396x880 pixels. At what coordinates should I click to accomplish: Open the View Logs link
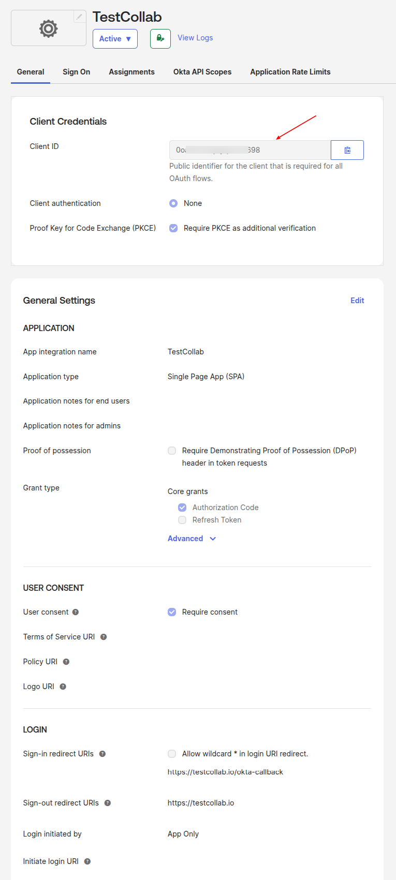195,38
